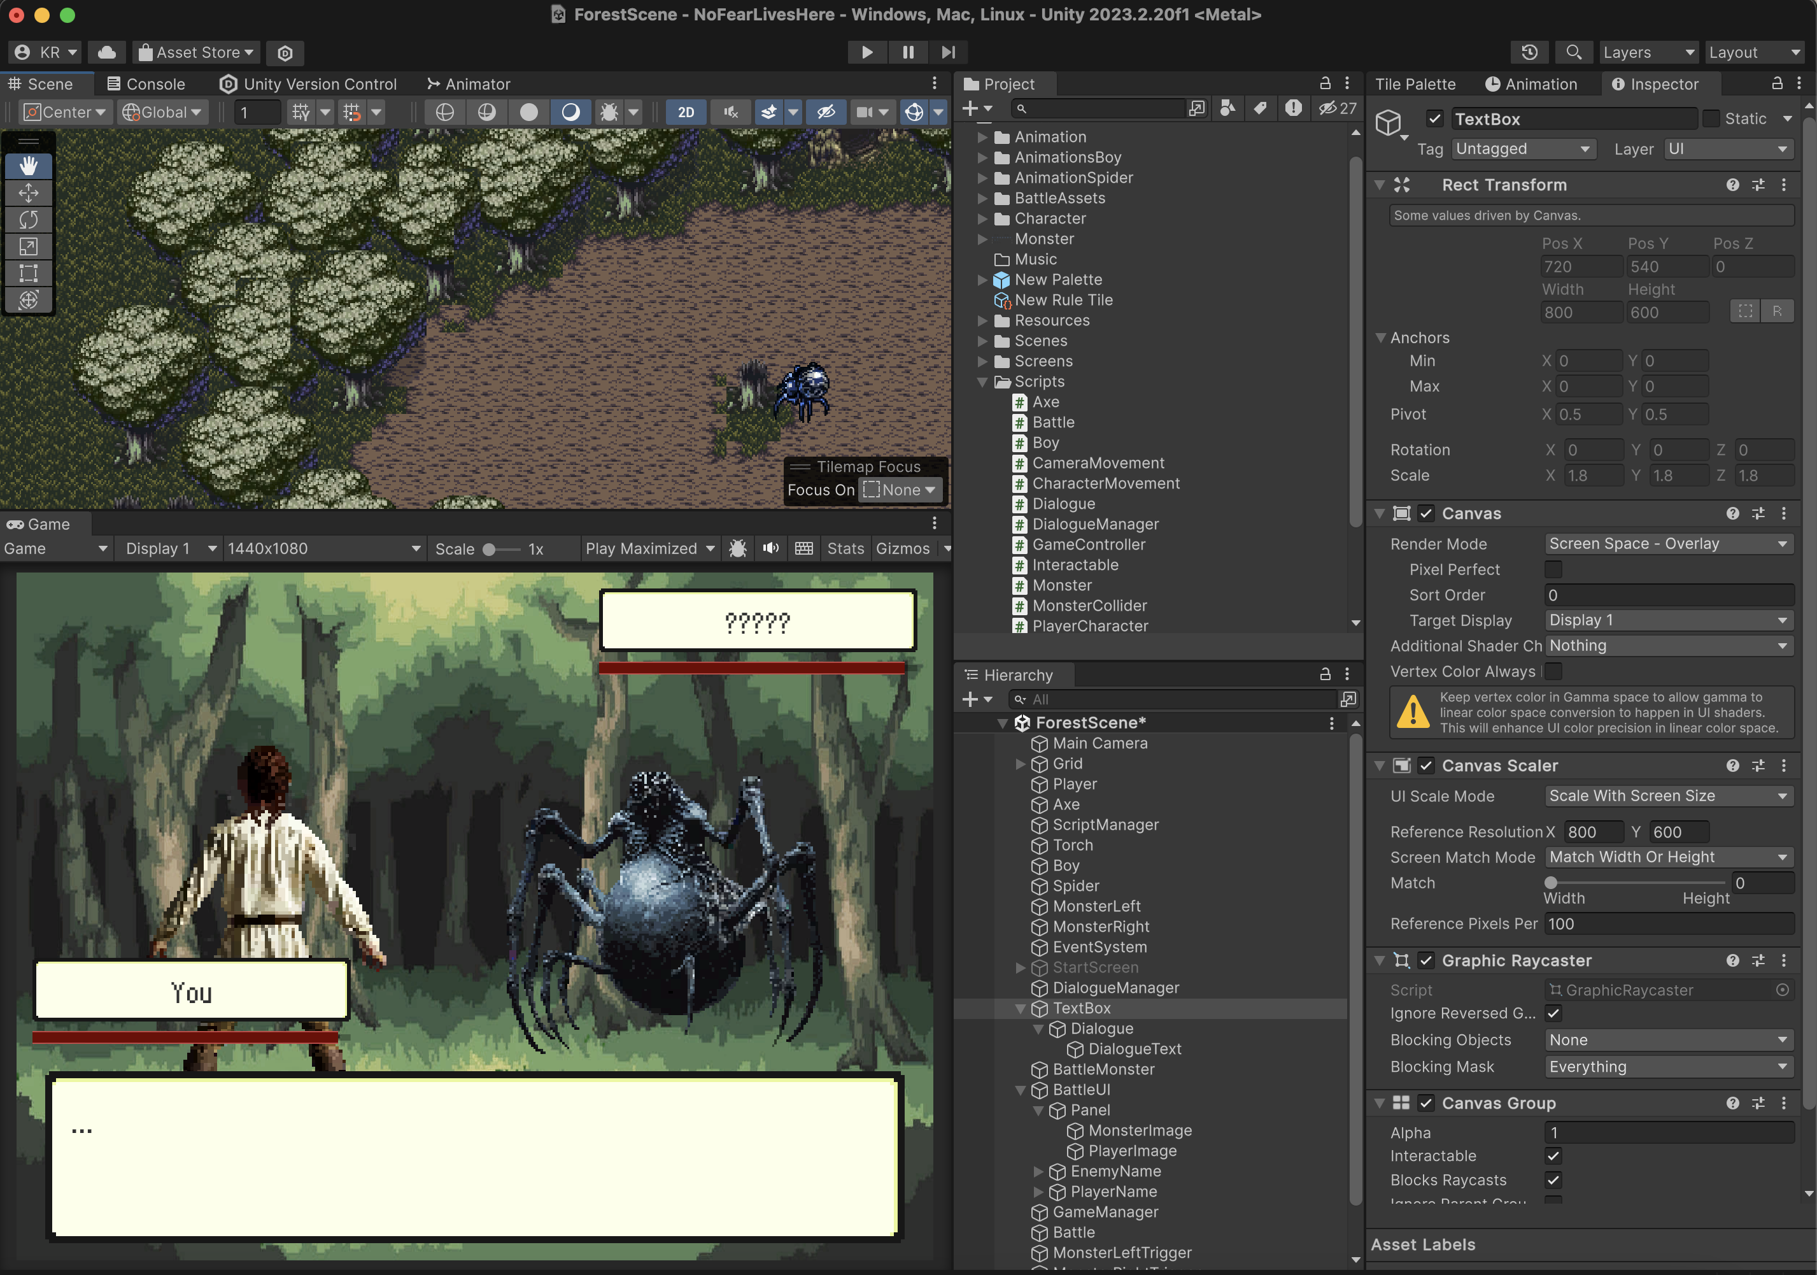Viewport: 1817px width, 1275px height.
Task: Select the Hand view tool
Action: [29, 166]
